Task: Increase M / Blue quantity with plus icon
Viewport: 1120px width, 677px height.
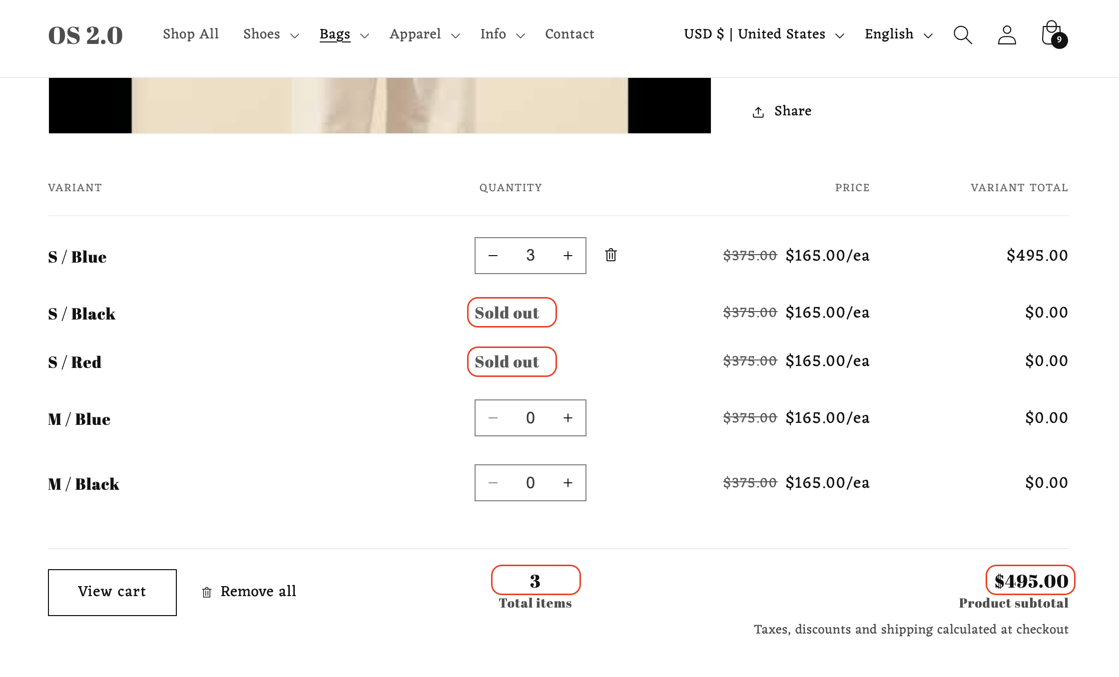Action: click(567, 418)
